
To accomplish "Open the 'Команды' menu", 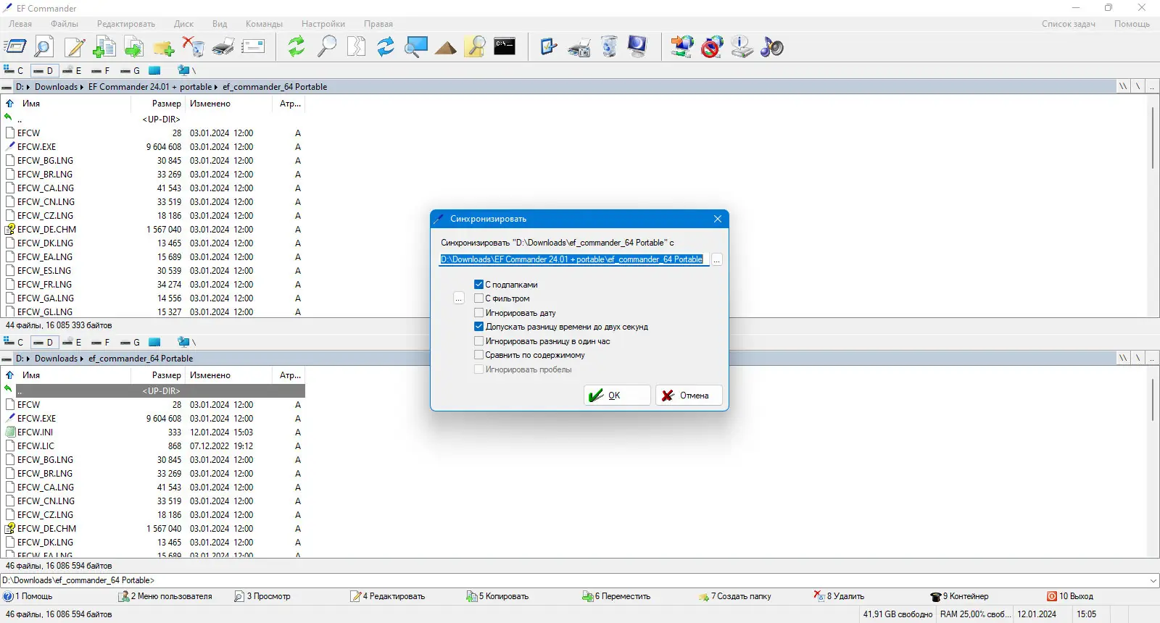I will point(264,24).
